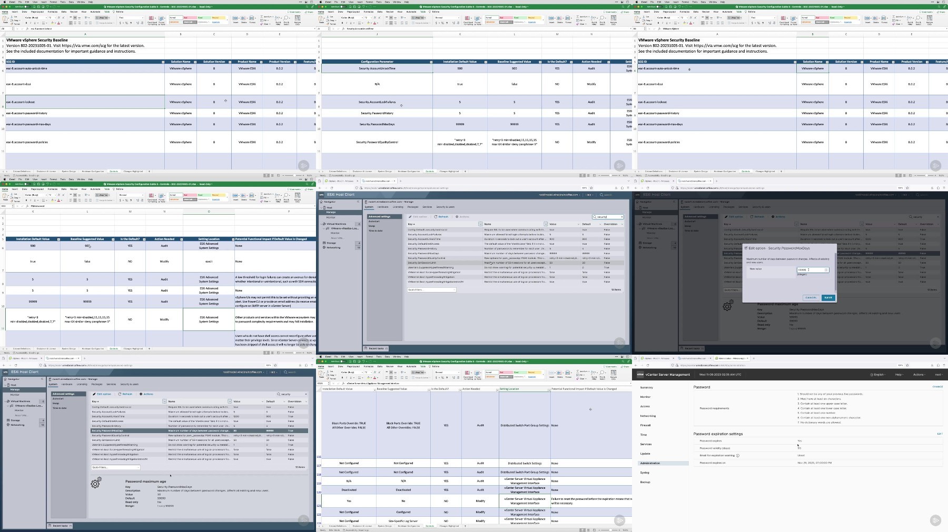This screenshot has width=948, height=532.
Task: Click play overlay icon on vCenter Server Management window
Action: click(x=935, y=520)
